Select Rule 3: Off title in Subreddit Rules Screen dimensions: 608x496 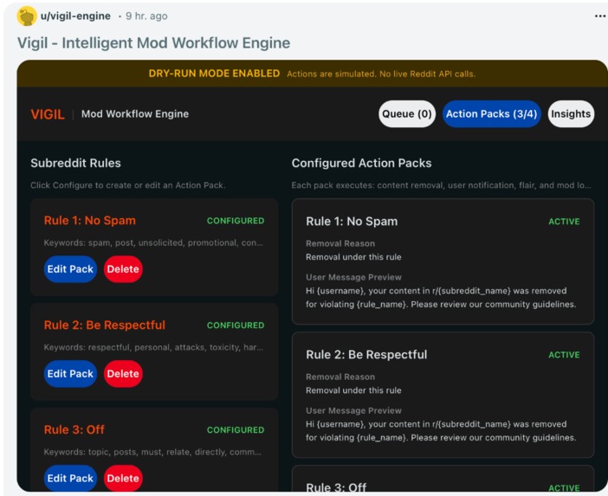point(74,429)
